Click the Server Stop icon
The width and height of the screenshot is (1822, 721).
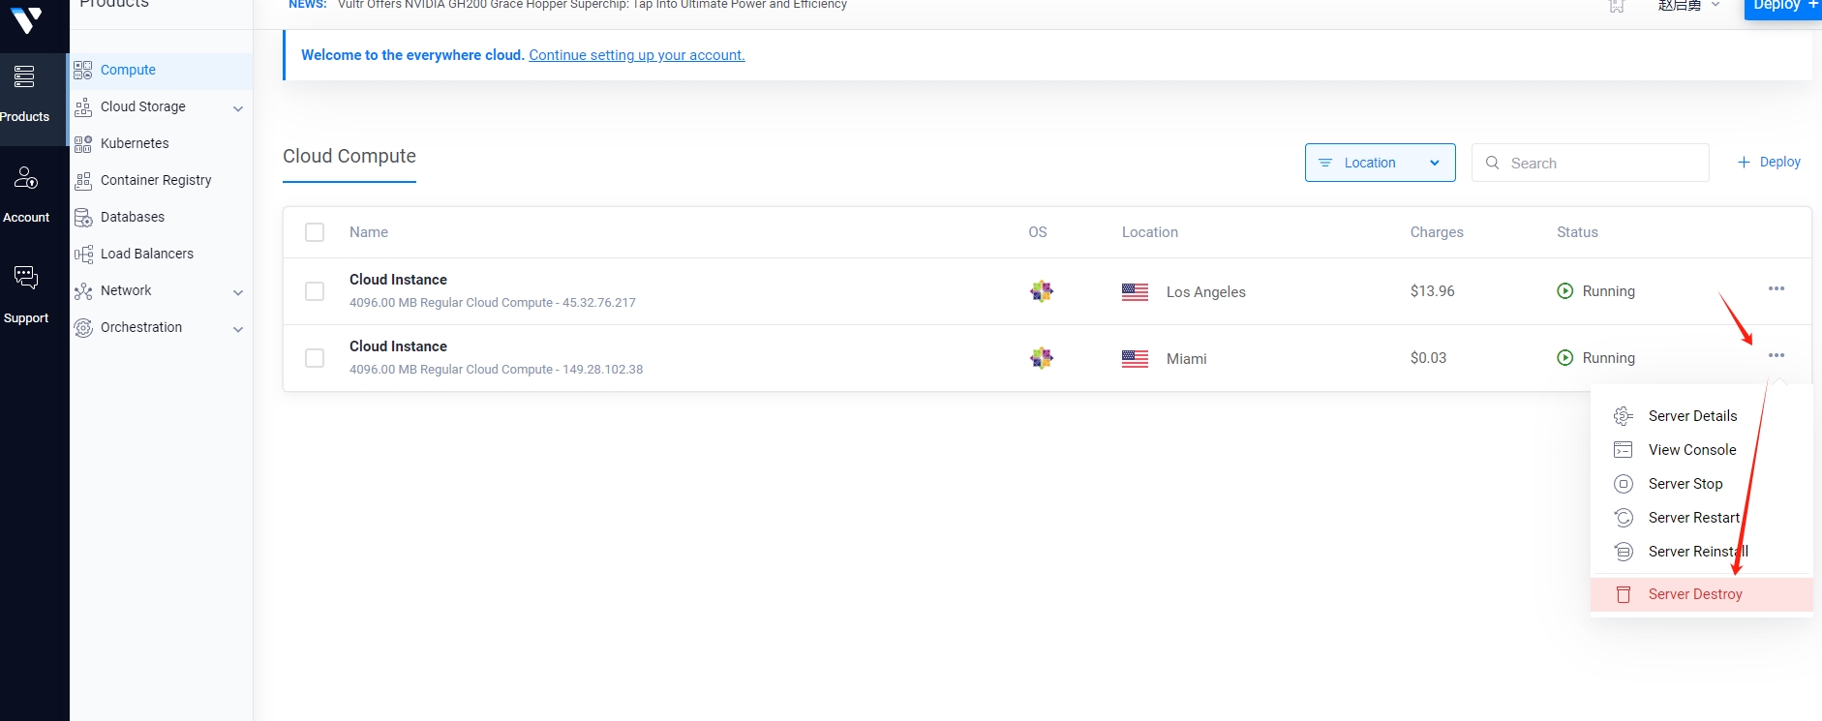pos(1624,484)
